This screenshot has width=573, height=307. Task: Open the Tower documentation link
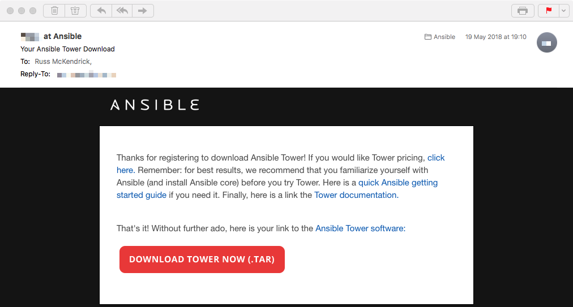point(356,195)
